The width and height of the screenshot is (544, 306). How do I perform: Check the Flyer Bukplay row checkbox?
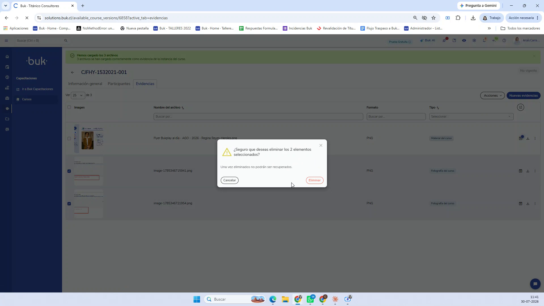click(69, 139)
